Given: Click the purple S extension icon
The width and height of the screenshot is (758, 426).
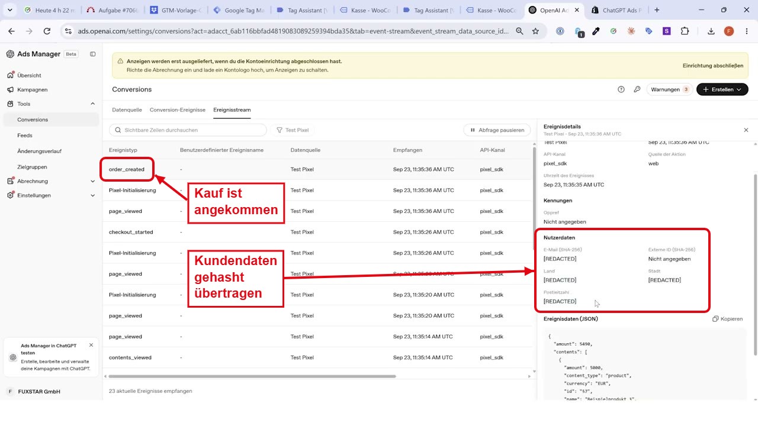Looking at the screenshot, I should (x=667, y=31).
